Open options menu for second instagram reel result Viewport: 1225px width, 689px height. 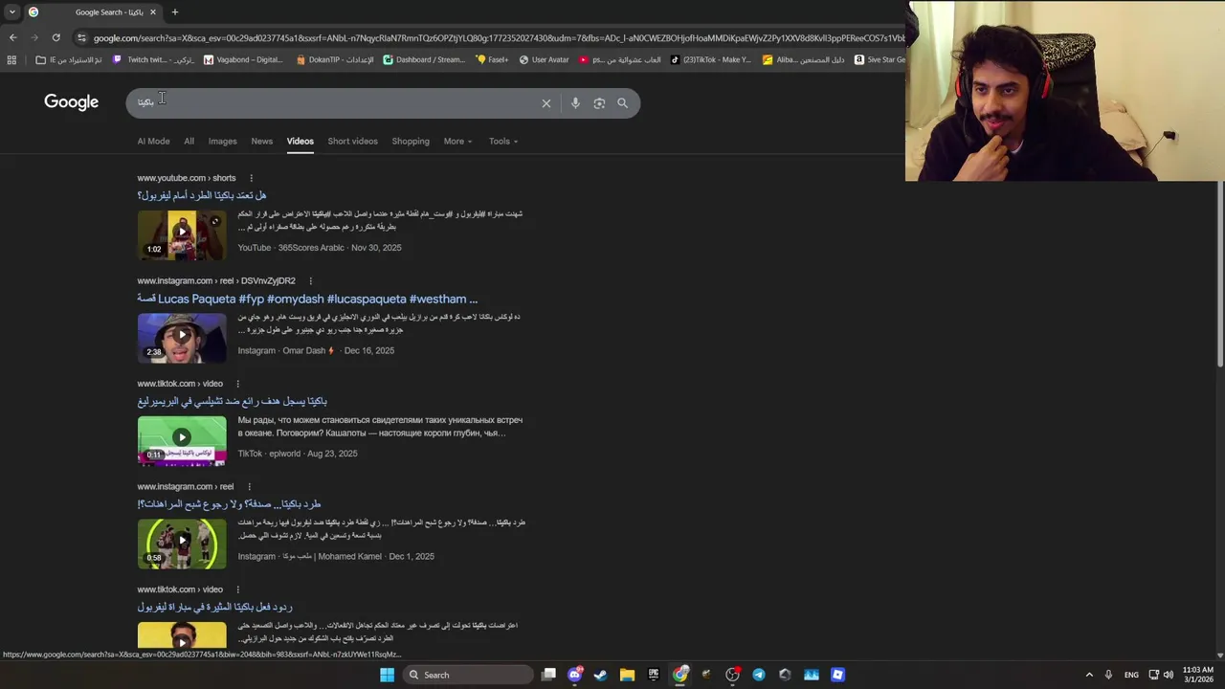248,487
